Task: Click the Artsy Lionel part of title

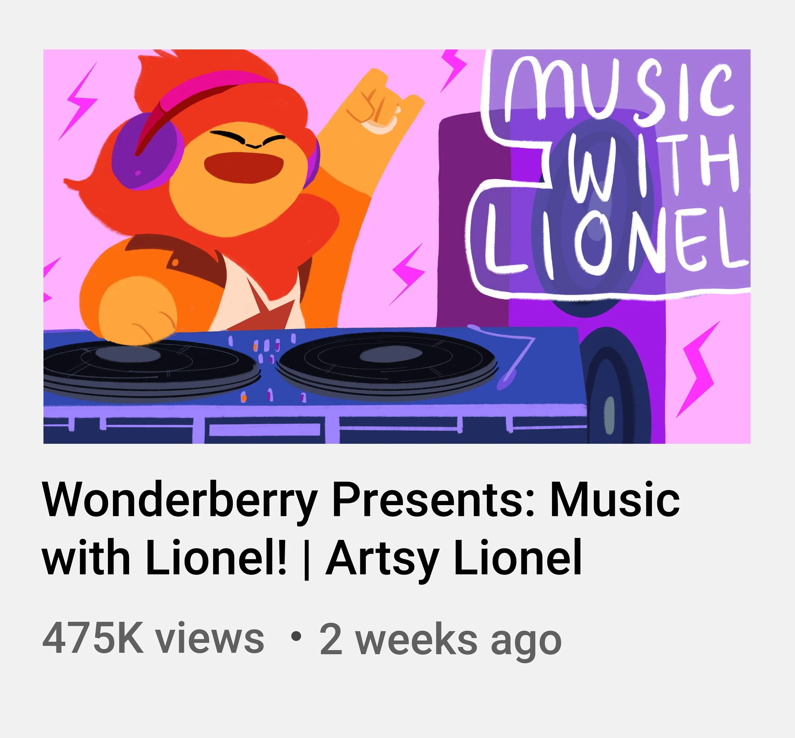Action: click(453, 558)
